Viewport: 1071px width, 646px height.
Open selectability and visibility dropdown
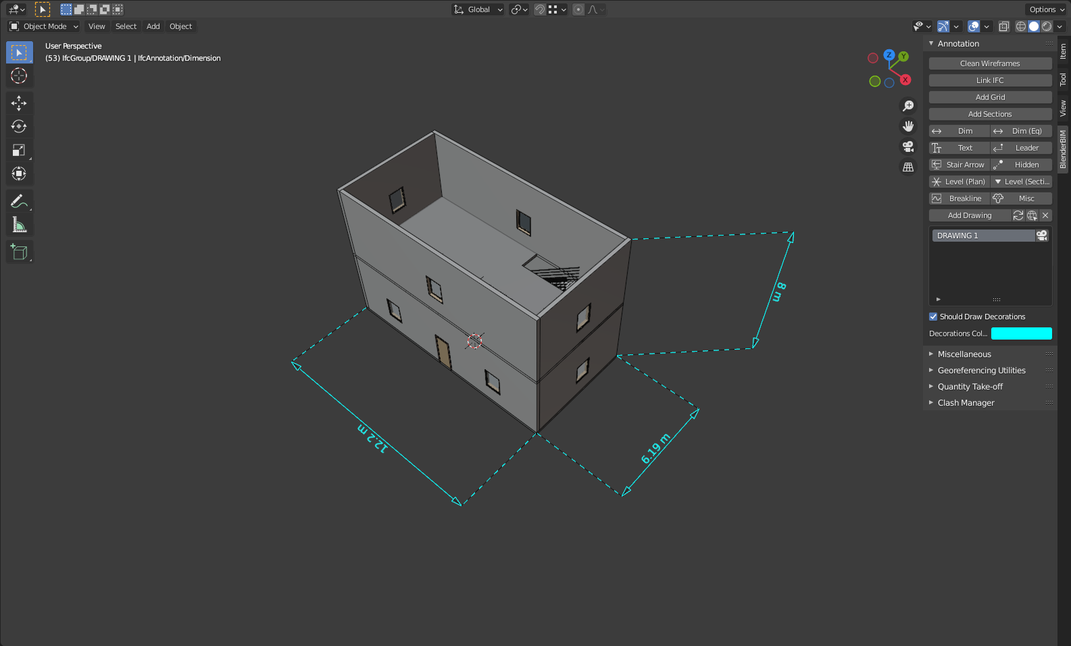pyautogui.click(x=922, y=26)
